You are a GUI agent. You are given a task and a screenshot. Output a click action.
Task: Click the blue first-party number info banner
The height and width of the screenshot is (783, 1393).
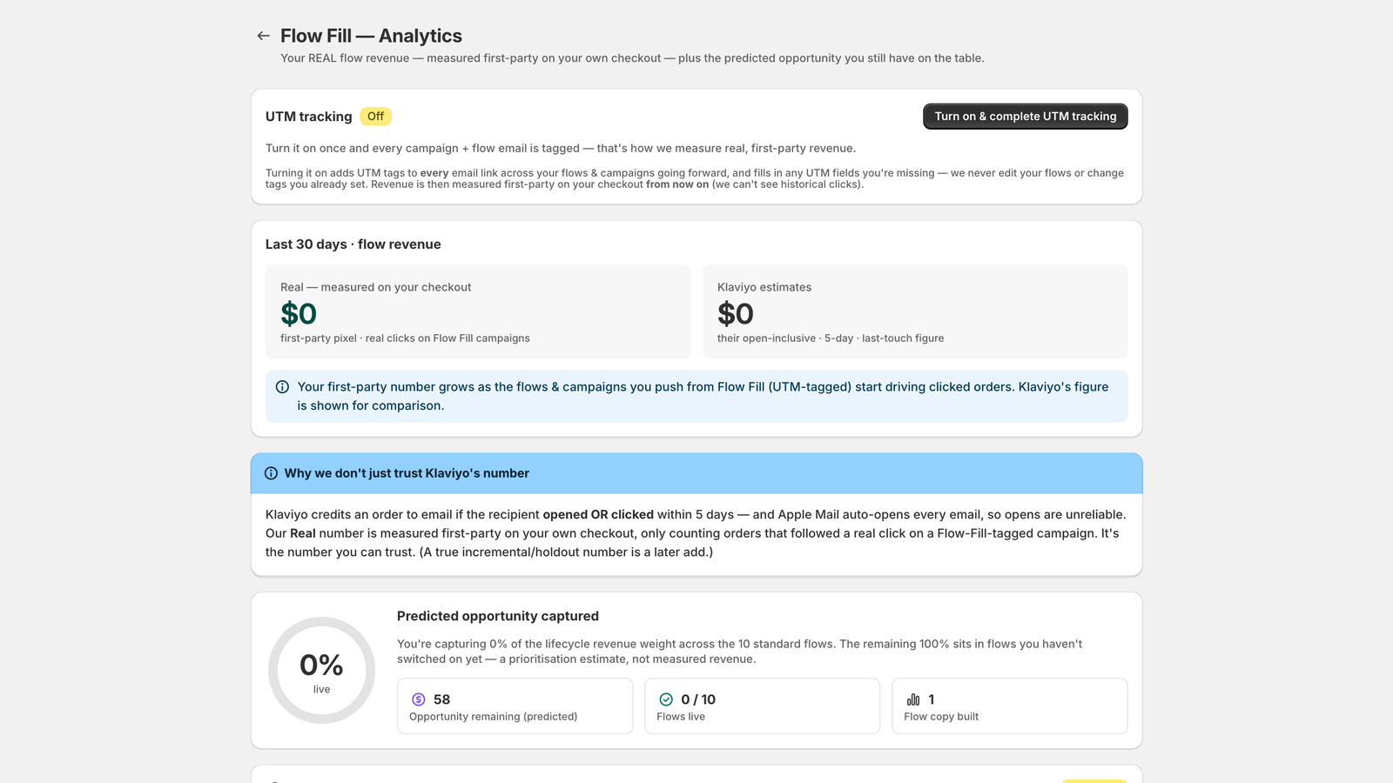pos(696,397)
